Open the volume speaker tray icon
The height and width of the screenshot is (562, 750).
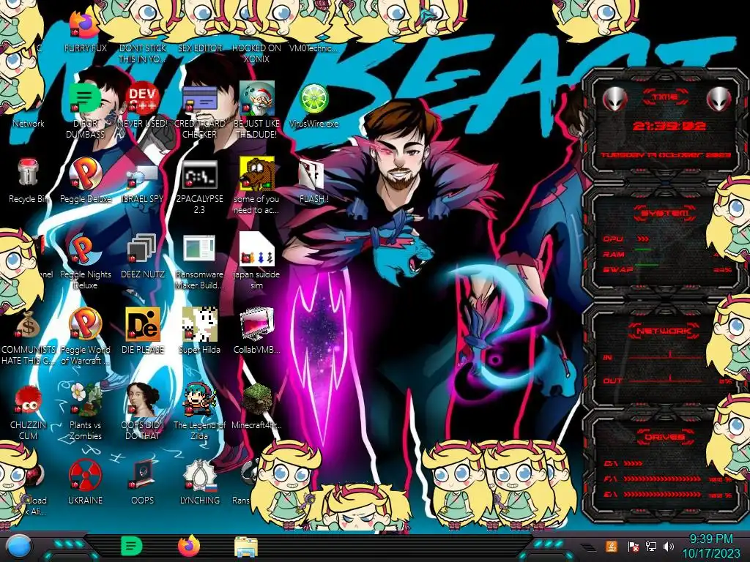(669, 546)
